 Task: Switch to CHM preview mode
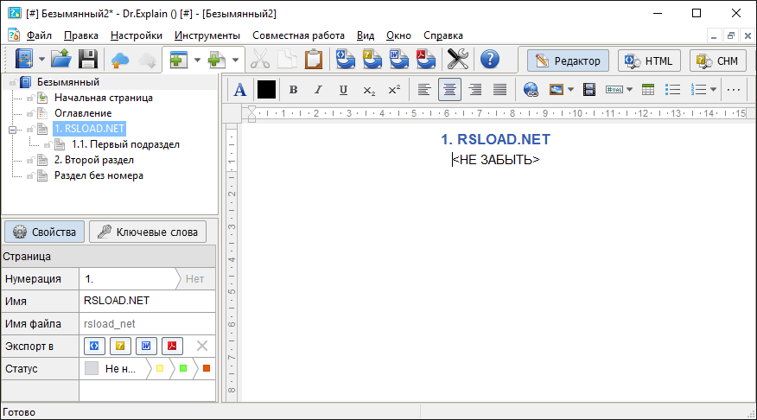point(718,60)
